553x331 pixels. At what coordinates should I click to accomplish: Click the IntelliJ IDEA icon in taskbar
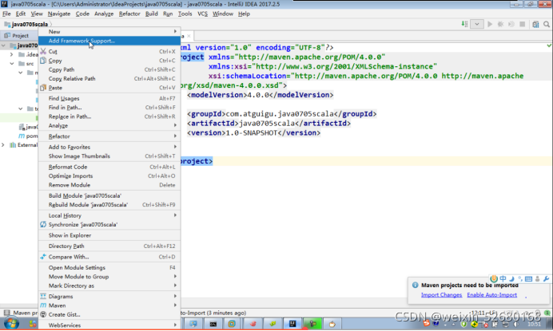(x=292, y=324)
